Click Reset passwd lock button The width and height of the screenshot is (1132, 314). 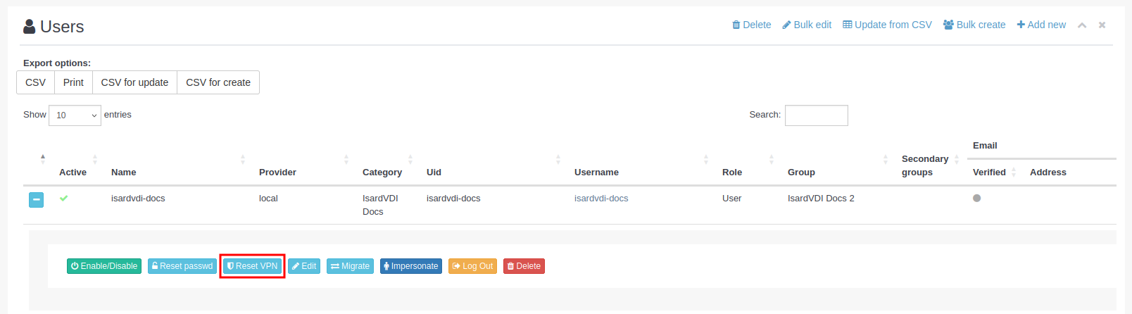pyautogui.click(x=182, y=266)
